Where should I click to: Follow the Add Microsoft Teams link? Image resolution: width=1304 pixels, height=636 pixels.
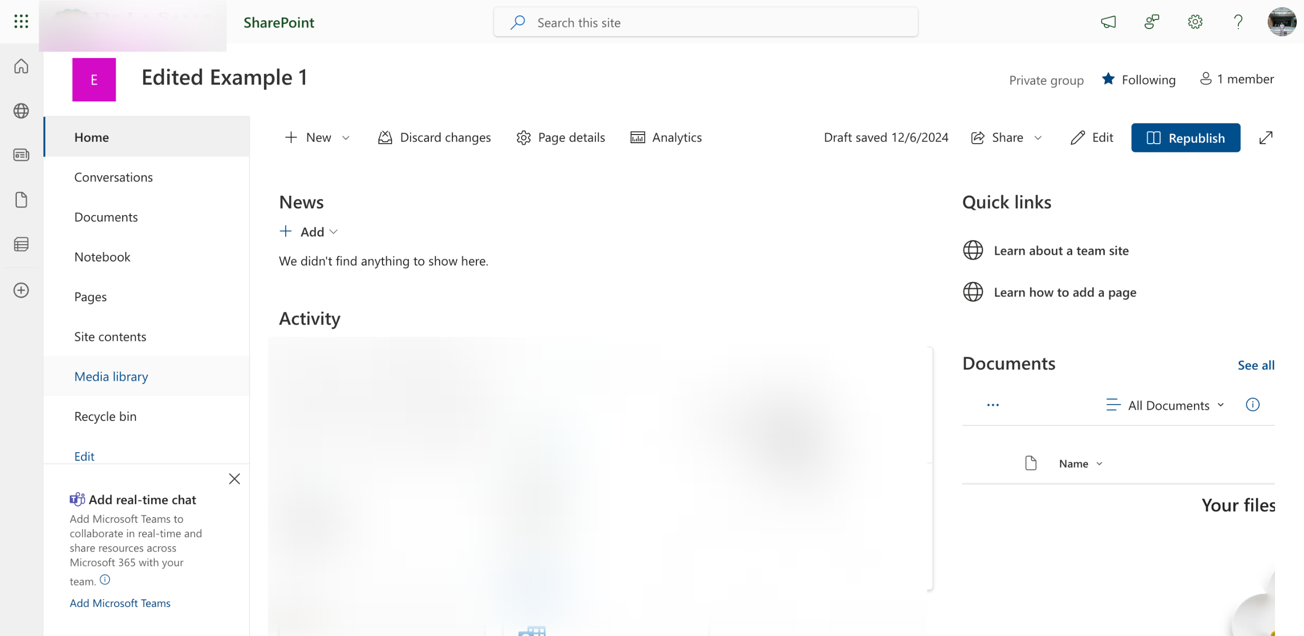click(120, 603)
